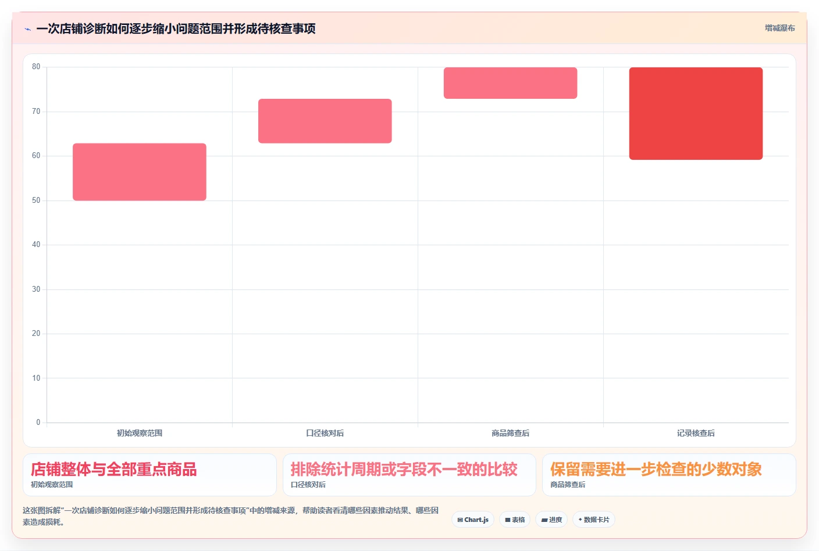
Task: Select the 商品筛查后 waterfall bar
Action: coord(511,83)
